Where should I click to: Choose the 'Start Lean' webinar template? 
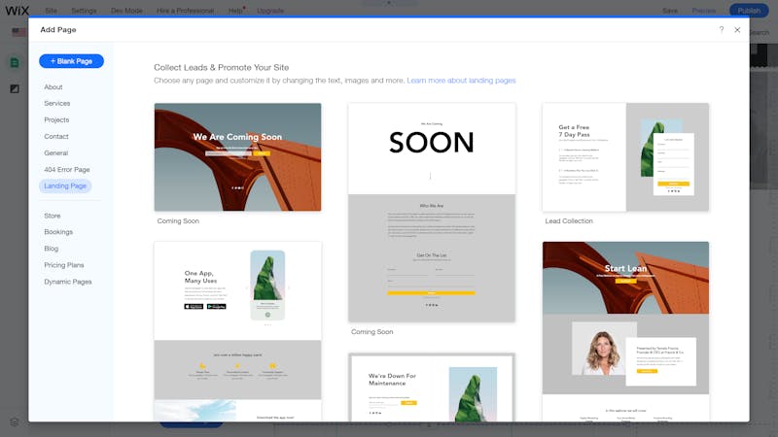click(x=625, y=331)
